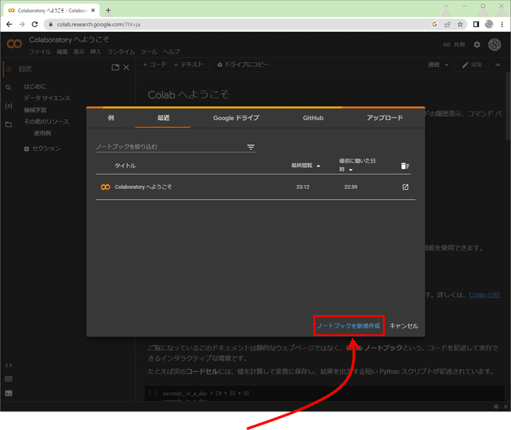Open the files folder sidebar icon
This screenshot has width=511, height=430.
coord(8,124)
